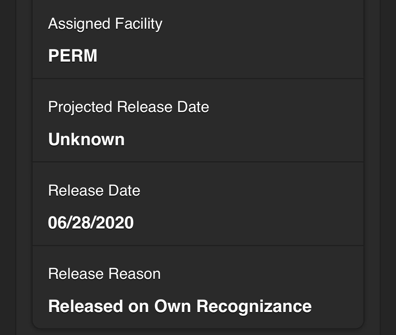Select the PERM facility value
Viewport: 396px width, 335px height.
pyautogui.click(x=73, y=56)
